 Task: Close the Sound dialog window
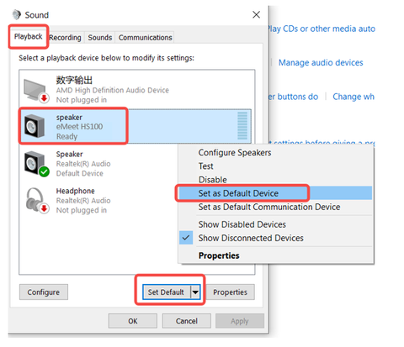[x=256, y=14]
